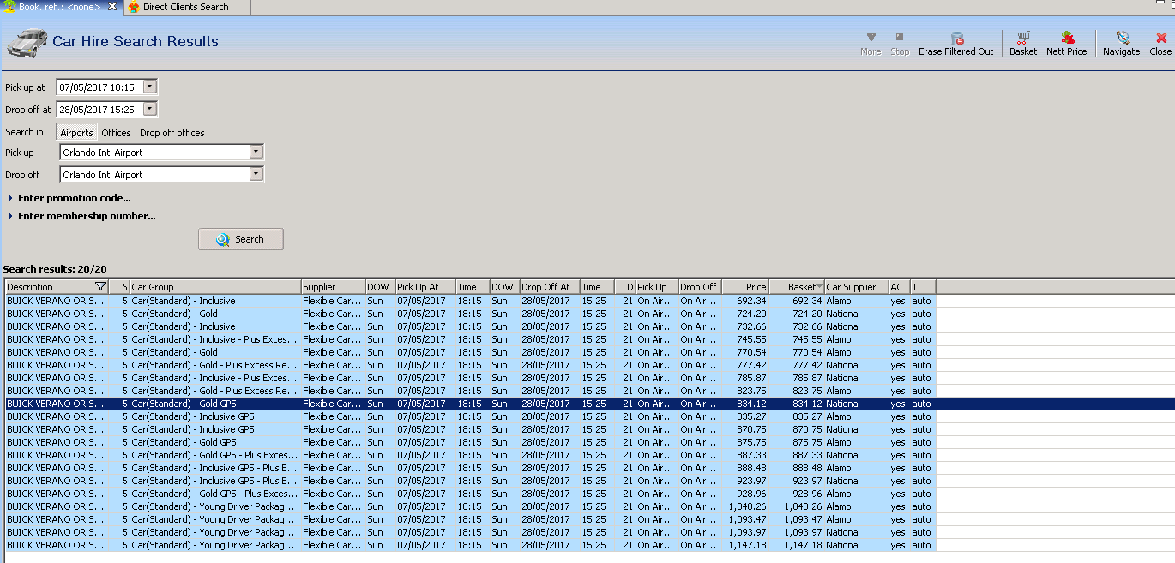The width and height of the screenshot is (1175, 563).
Task: Sort by Car Supplier column header
Action: [x=856, y=287]
